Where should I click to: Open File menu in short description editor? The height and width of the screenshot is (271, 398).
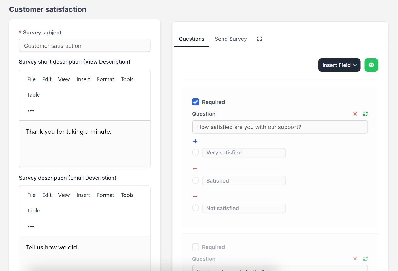31,79
